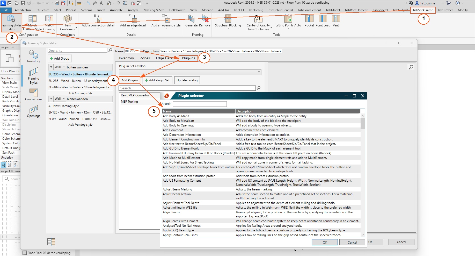The width and height of the screenshot is (475, 256).
Task: Click the Description text field
Action: [221, 51]
